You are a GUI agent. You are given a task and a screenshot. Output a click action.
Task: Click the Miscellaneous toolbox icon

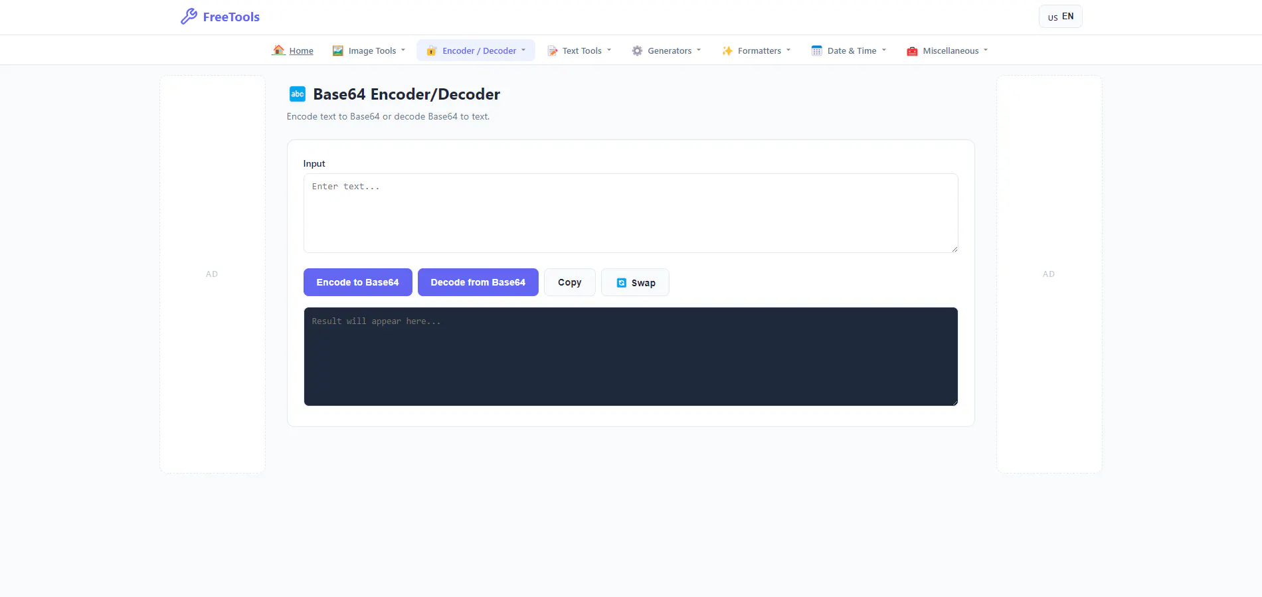[x=912, y=50]
